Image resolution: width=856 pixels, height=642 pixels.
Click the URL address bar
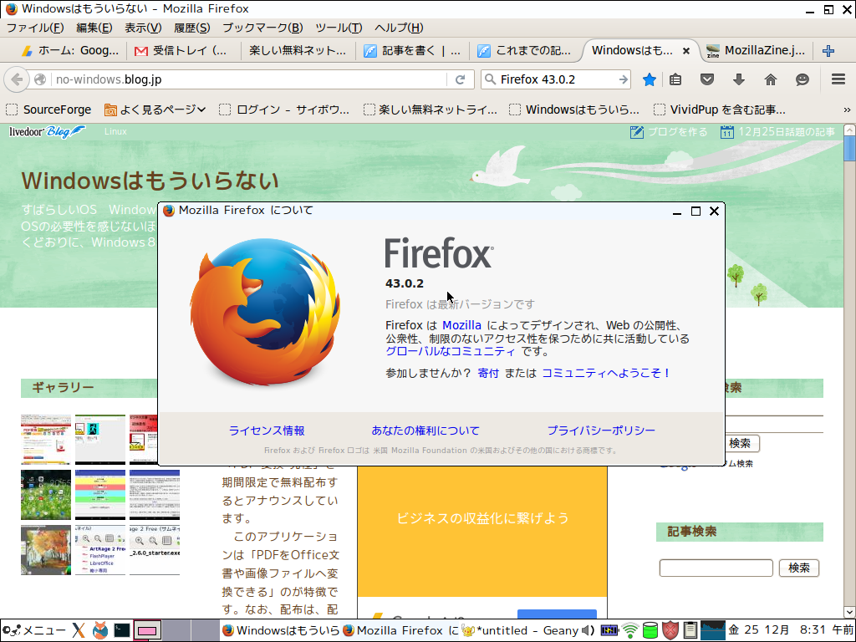[x=248, y=79]
